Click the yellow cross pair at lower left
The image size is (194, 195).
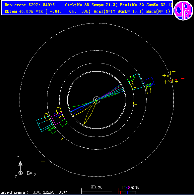[x=42, y=161]
